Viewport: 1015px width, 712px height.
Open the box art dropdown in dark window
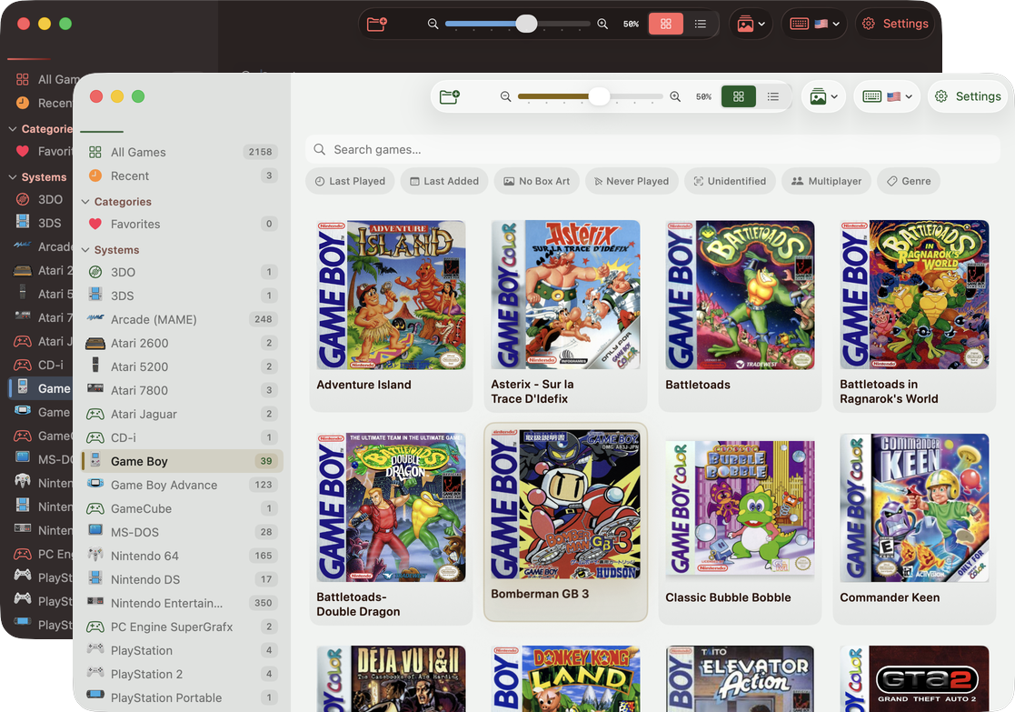pos(751,24)
